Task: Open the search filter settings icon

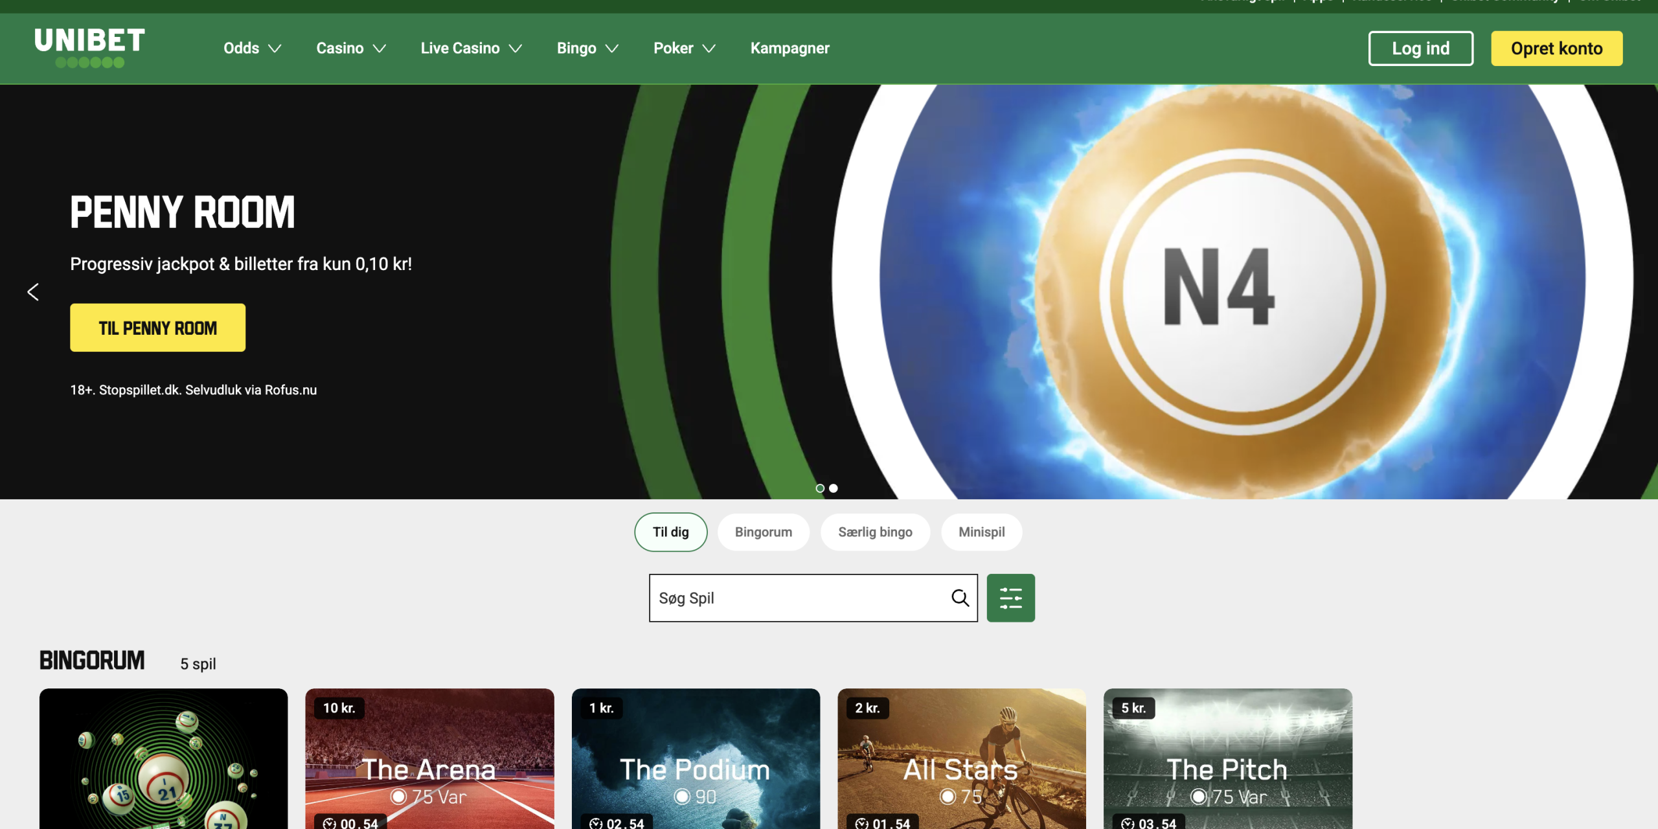Action: pyautogui.click(x=1010, y=597)
